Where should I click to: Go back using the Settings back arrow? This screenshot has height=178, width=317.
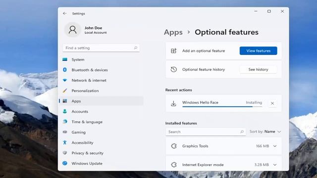tap(65, 13)
